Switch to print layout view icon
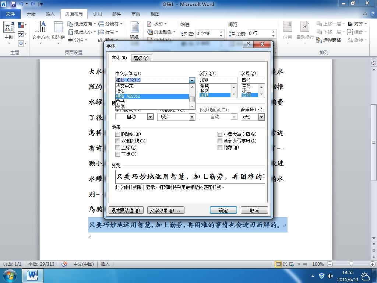The width and height of the screenshot is (377, 283). tap(278, 264)
